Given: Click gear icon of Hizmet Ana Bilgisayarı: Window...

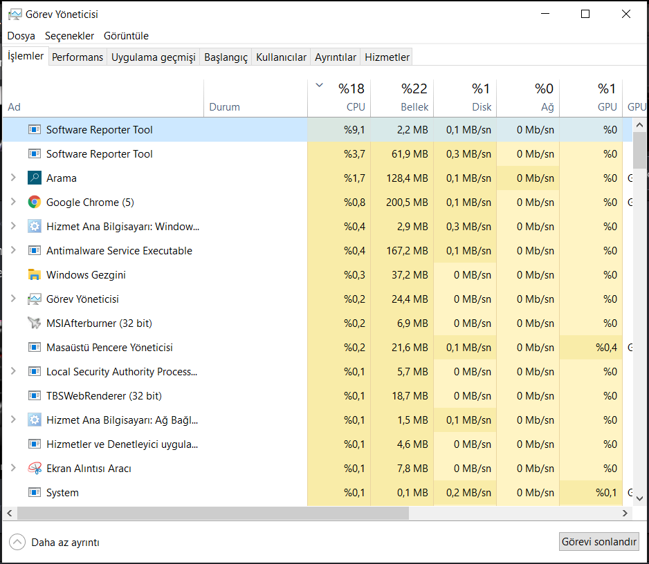Looking at the screenshot, I should (x=35, y=226).
